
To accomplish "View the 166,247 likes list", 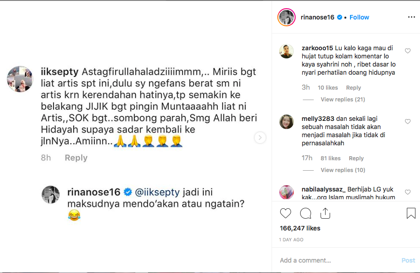I will [x=300, y=228].
